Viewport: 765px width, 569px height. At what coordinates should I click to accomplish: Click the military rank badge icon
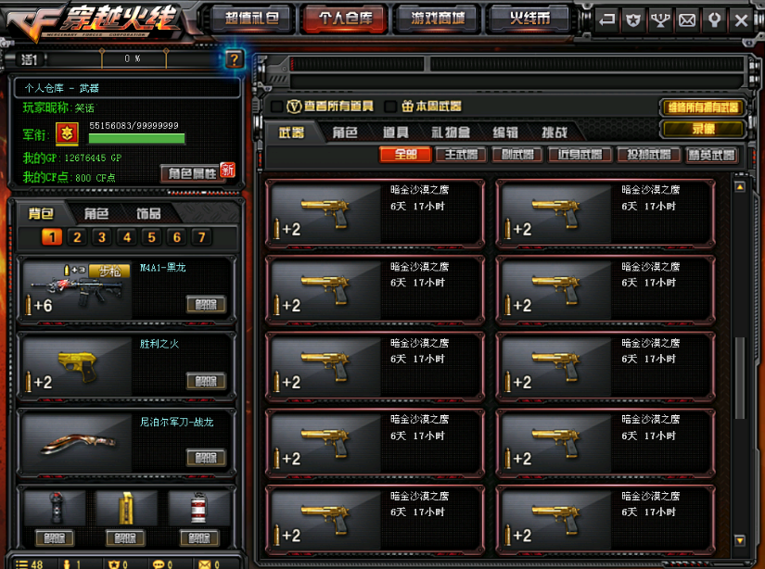click(x=68, y=133)
